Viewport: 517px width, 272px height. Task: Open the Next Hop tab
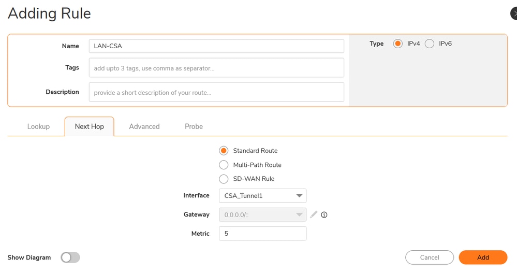click(x=89, y=126)
